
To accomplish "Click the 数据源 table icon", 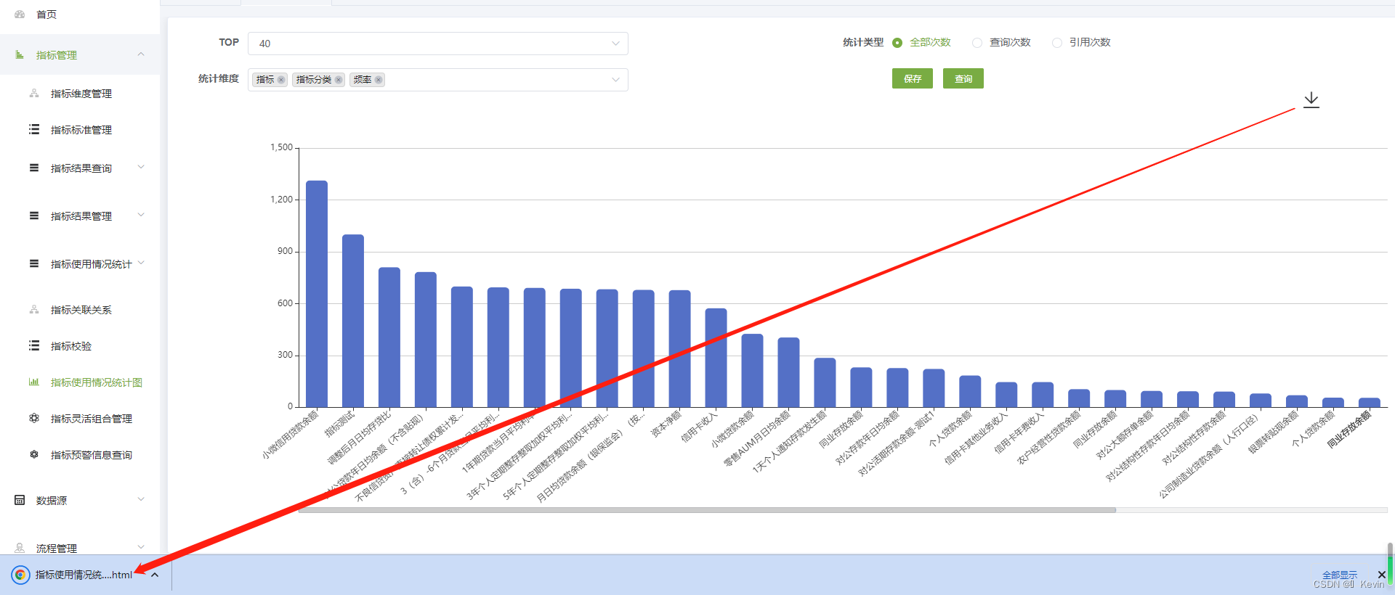I will (20, 501).
